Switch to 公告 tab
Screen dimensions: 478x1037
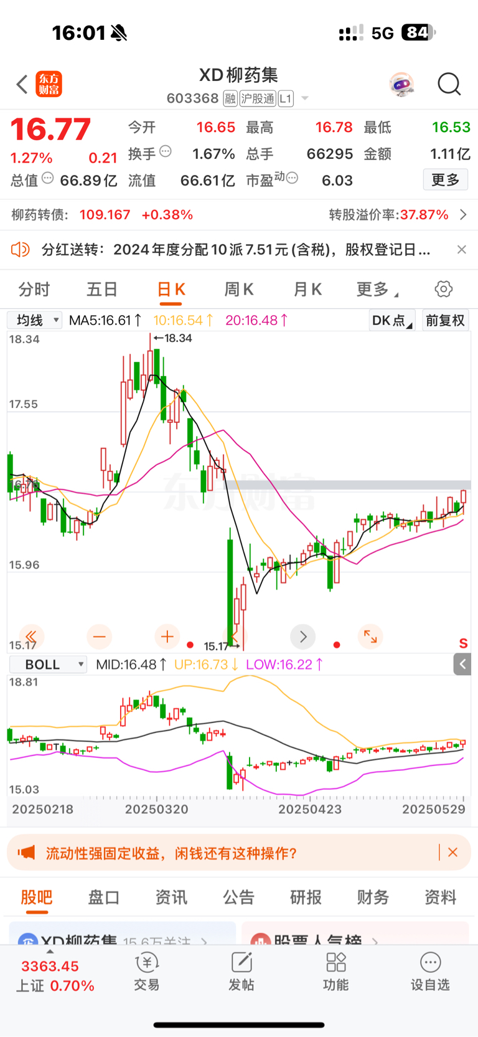(x=239, y=897)
